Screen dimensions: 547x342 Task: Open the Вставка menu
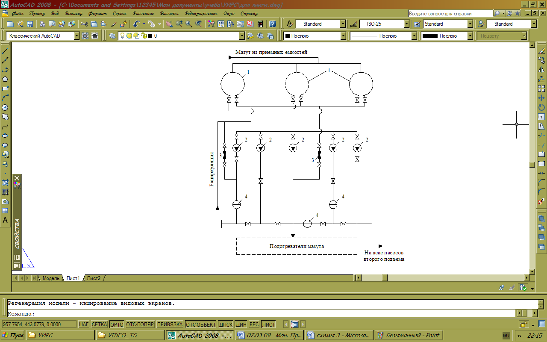pyautogui.click(x=74, y=13)
